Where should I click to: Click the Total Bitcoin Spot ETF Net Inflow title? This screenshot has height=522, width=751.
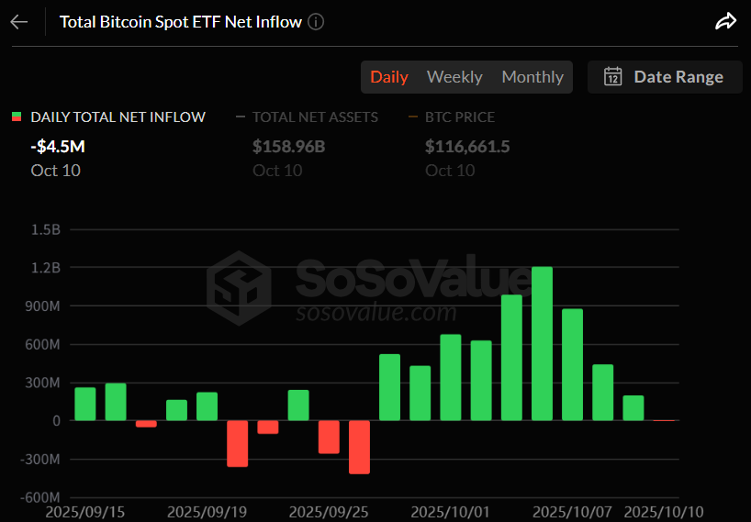pyautogui.click(x=181, y=22)
